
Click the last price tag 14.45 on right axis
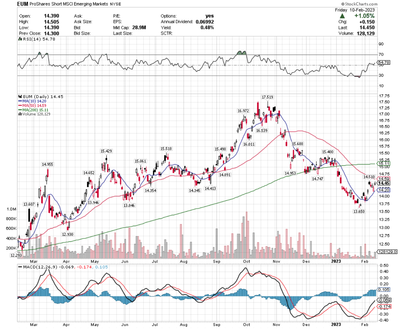tap(384, 183)
